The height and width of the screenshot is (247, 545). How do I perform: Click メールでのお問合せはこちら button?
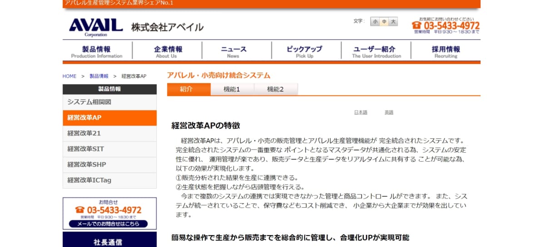pyautogui.click(x=108, y=224)
